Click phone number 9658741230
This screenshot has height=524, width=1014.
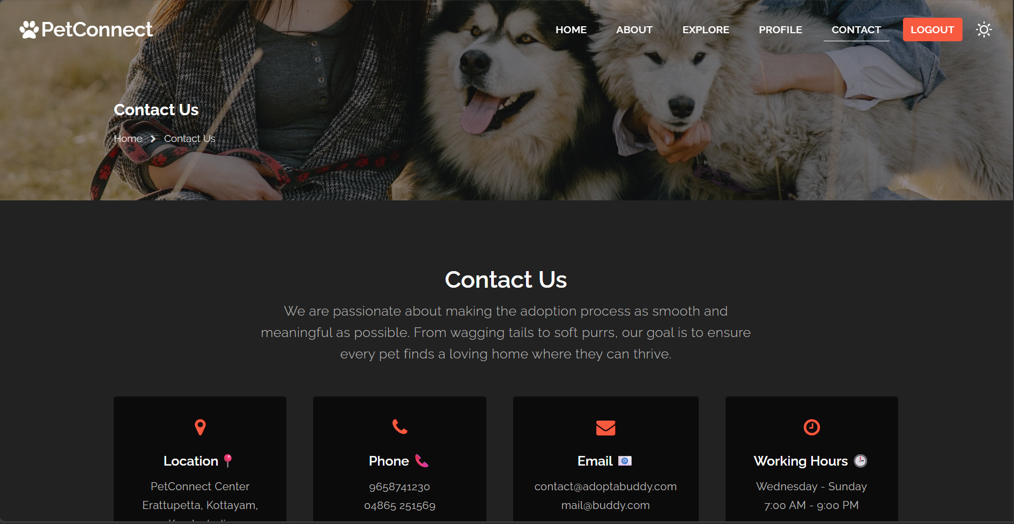tap(399, 487)
